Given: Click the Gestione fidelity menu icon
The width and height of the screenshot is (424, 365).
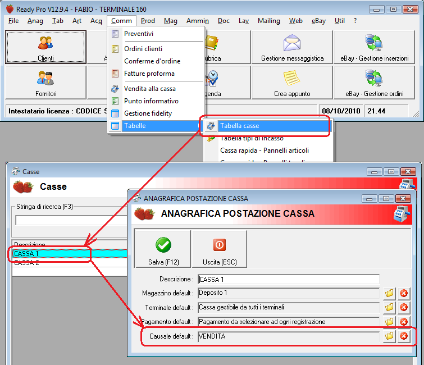Looking at the screenshot, I should (115, 113).
